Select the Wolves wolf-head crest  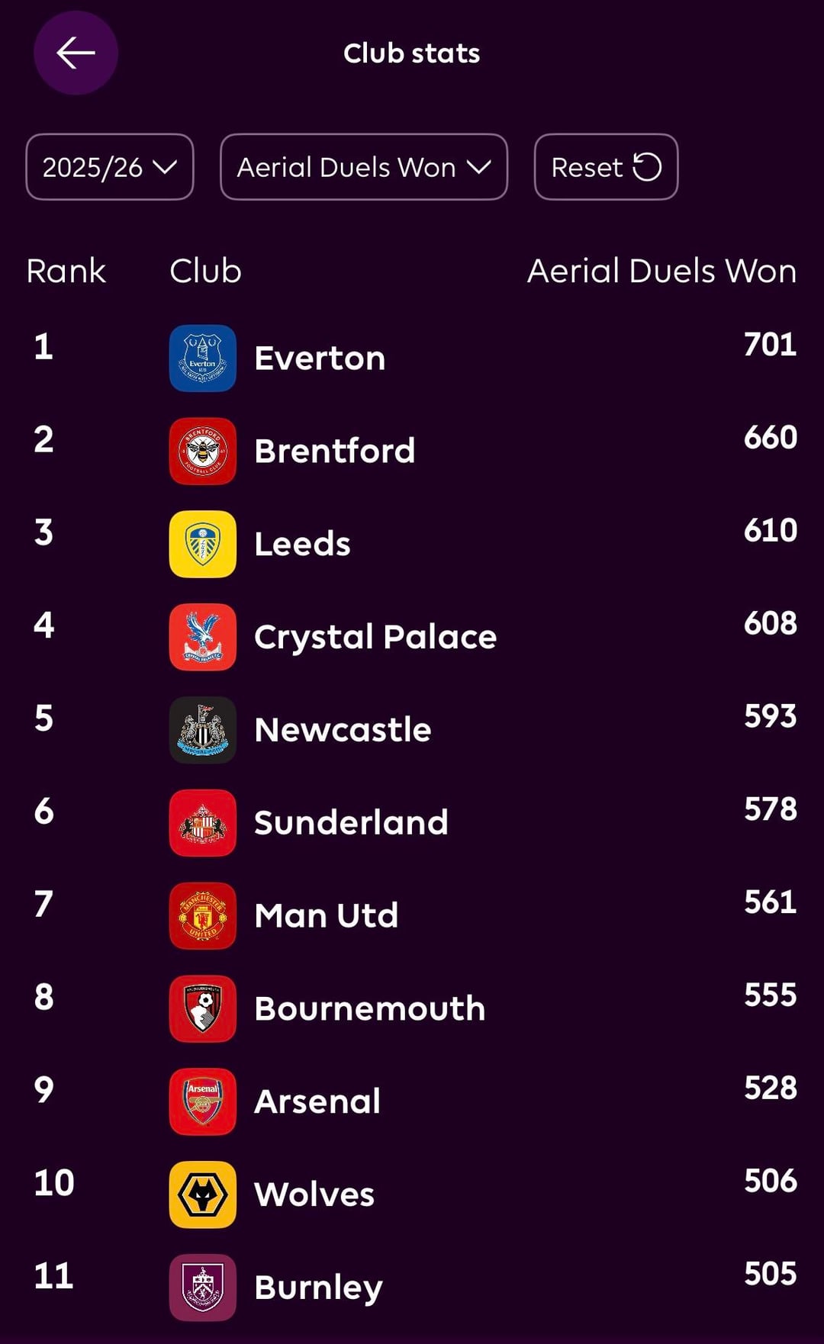203,1194
